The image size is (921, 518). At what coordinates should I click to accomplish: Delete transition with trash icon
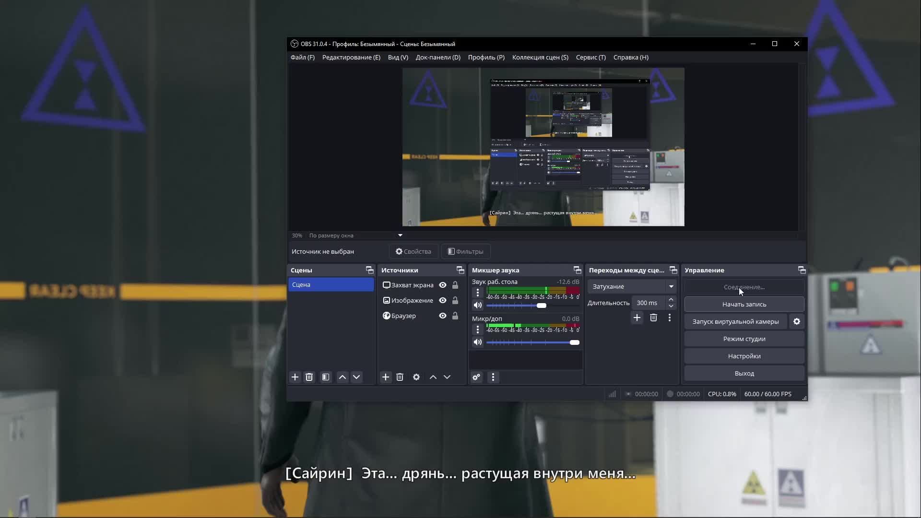653,318
